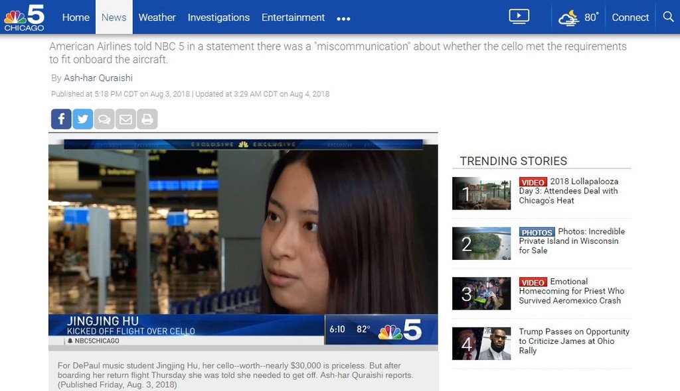Go to the Home tab
This screenshot has height=391, width=680.
[76, 17]
